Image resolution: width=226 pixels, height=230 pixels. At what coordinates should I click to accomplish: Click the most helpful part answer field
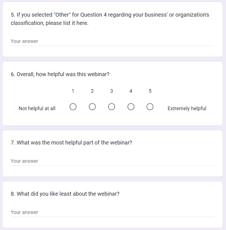(112, 161)
